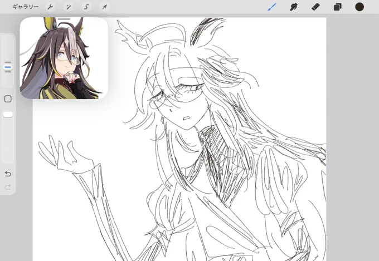Open the Actions wrench menu
The width and height of the screenshot is (379, 261).
click(50, 7)
